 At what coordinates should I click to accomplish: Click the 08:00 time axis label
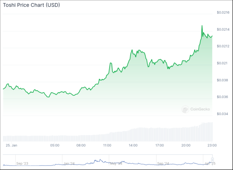81,145
